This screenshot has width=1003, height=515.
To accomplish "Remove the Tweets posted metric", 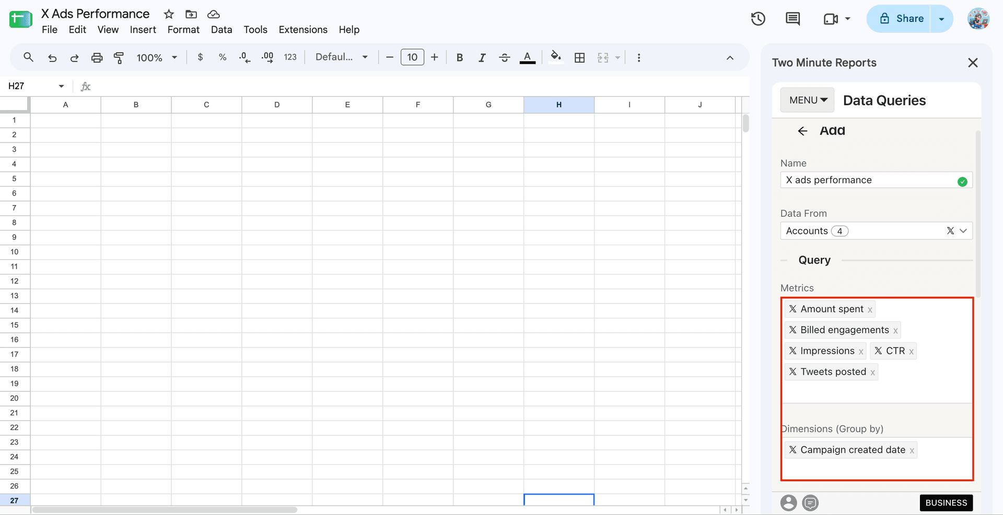I will click(872, 373).
